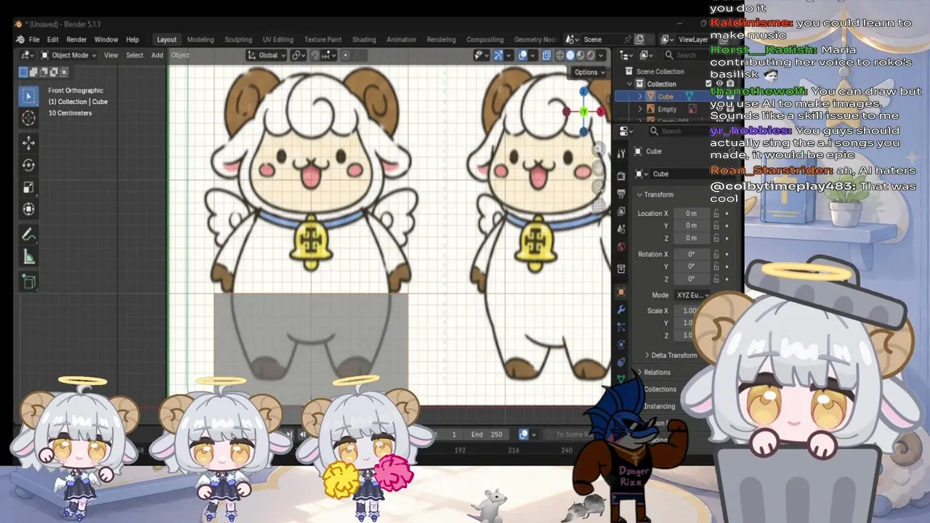The width and height of the screenshot is (930, 523).
Task: Open the Modifiers properties tab
Action: [x=621, y=309]
